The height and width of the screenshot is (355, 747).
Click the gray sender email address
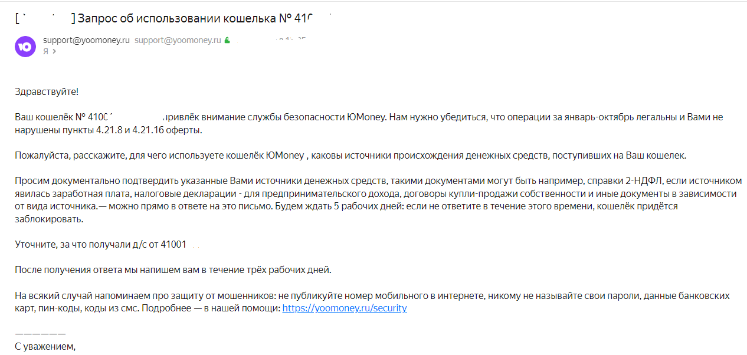(178, 41)
